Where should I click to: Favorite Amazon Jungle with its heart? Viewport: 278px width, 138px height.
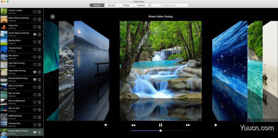pos(35,12)
